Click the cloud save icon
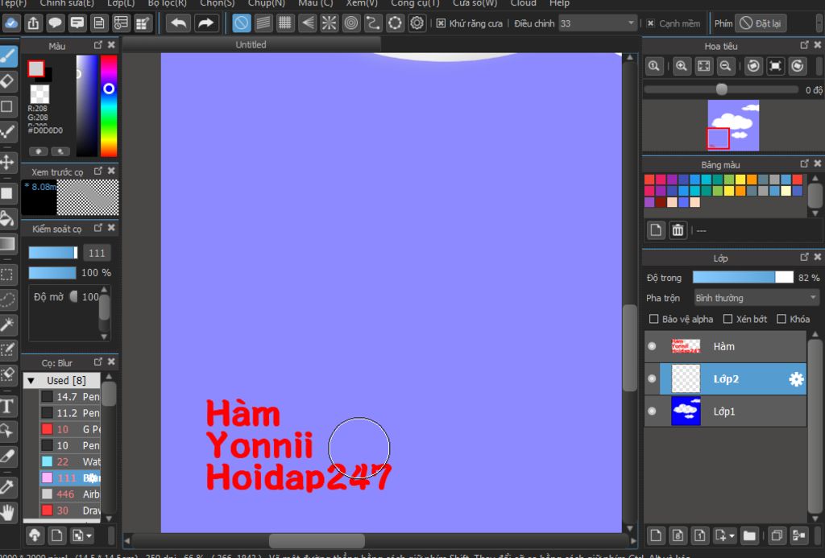825x558 pixels. (x=11, y=23)
